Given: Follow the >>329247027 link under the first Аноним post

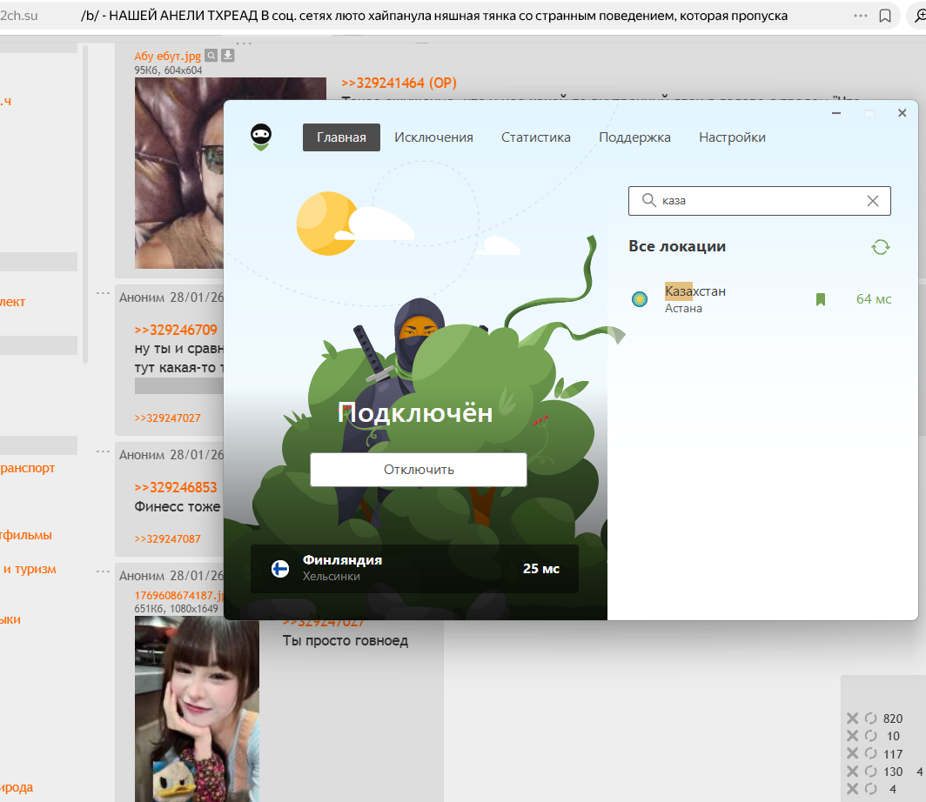Looking at the screenshot, I should (x=167, y=418).
